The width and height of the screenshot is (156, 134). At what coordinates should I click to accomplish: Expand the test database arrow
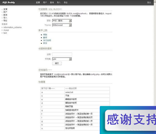(x=2, y=33)
